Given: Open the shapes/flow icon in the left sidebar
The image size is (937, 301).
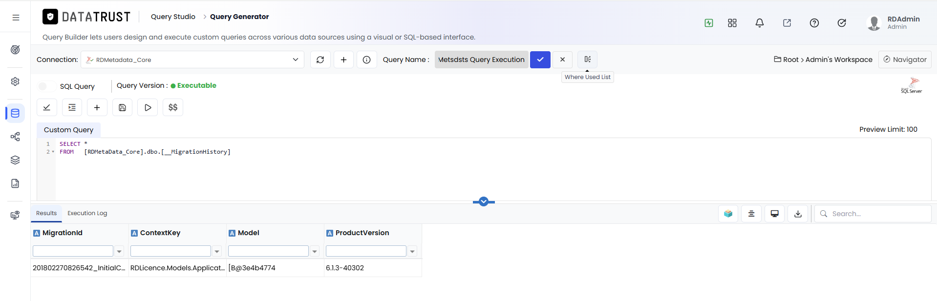Looking at the screenshot, I should pyautogui.click(x=15, y=137).
